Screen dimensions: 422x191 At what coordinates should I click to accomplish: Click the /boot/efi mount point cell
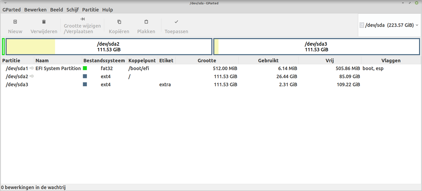click(x=139, y=68)
